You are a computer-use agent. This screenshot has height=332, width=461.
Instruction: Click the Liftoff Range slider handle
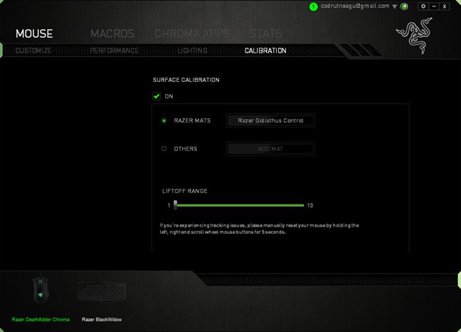[175, 205]
